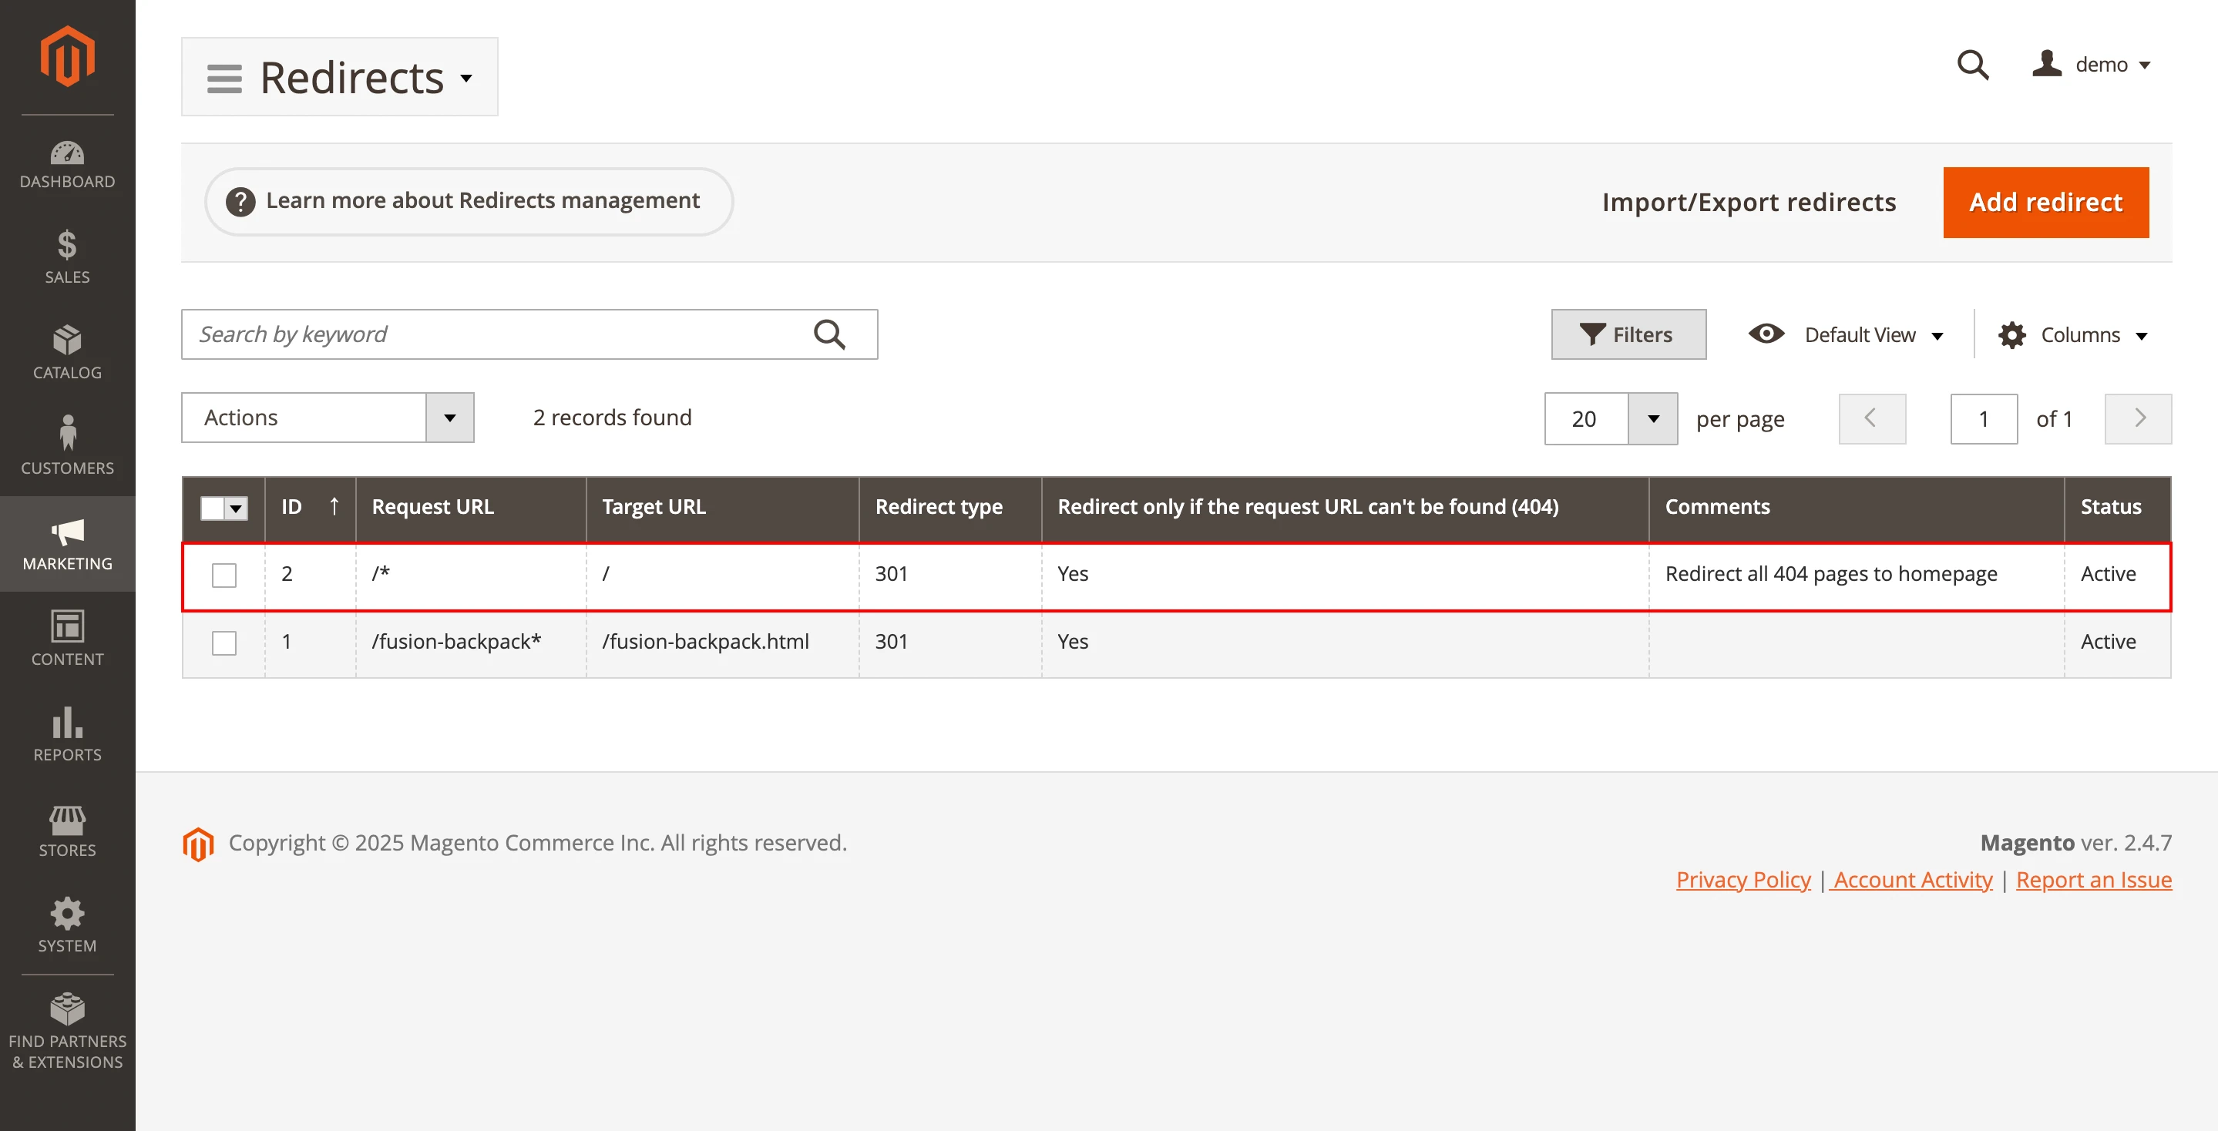Open the Columns chooser
This screenshot has height=1131, width=2218.
point(2074,335)
